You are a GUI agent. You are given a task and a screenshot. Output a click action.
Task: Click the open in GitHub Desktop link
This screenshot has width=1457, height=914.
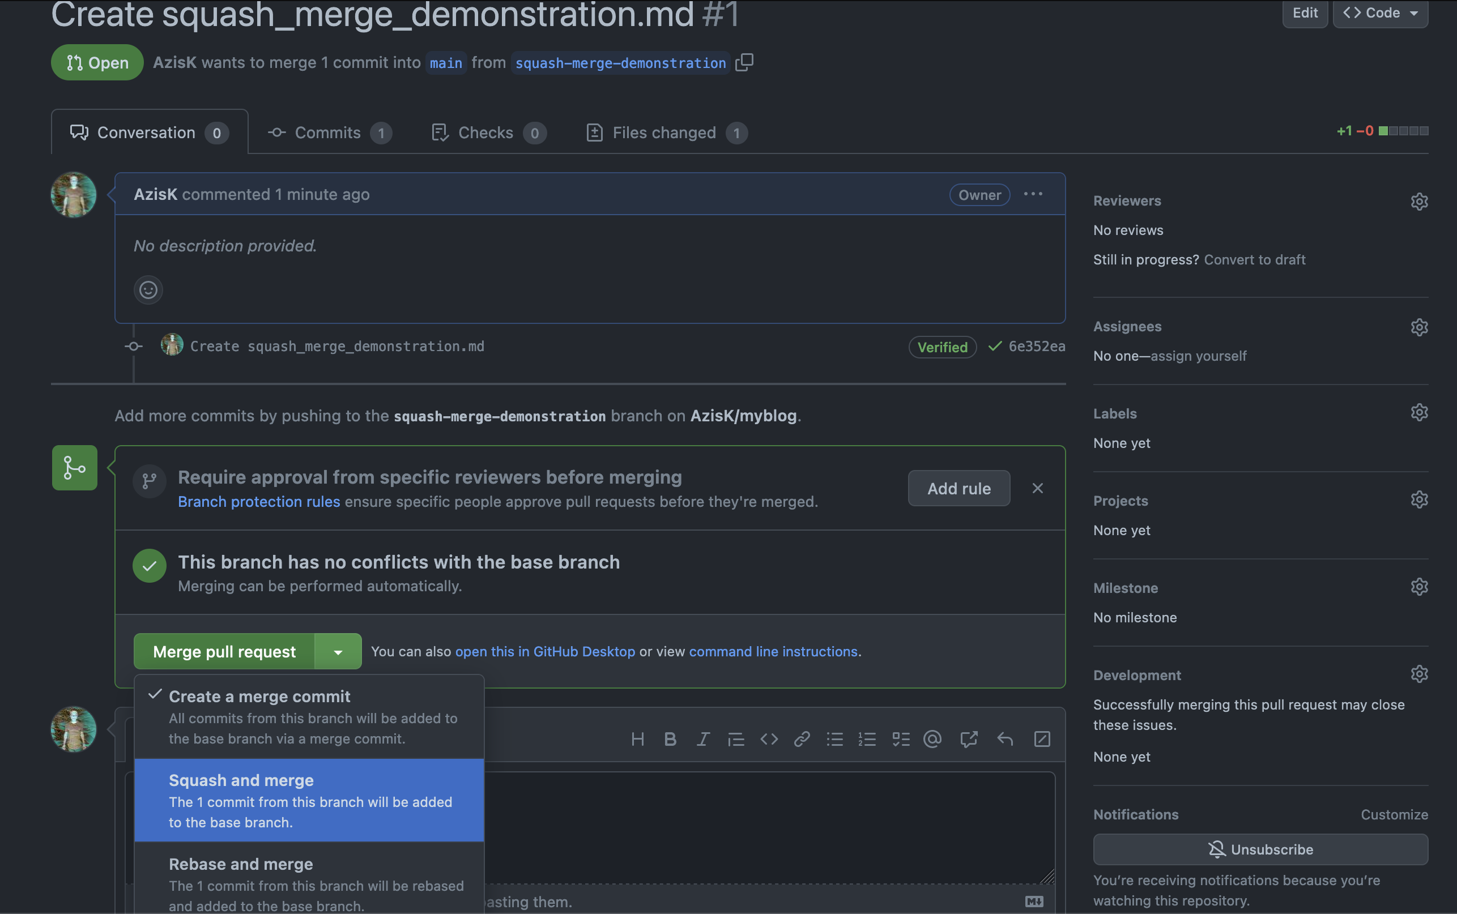[x=546, y=651]
